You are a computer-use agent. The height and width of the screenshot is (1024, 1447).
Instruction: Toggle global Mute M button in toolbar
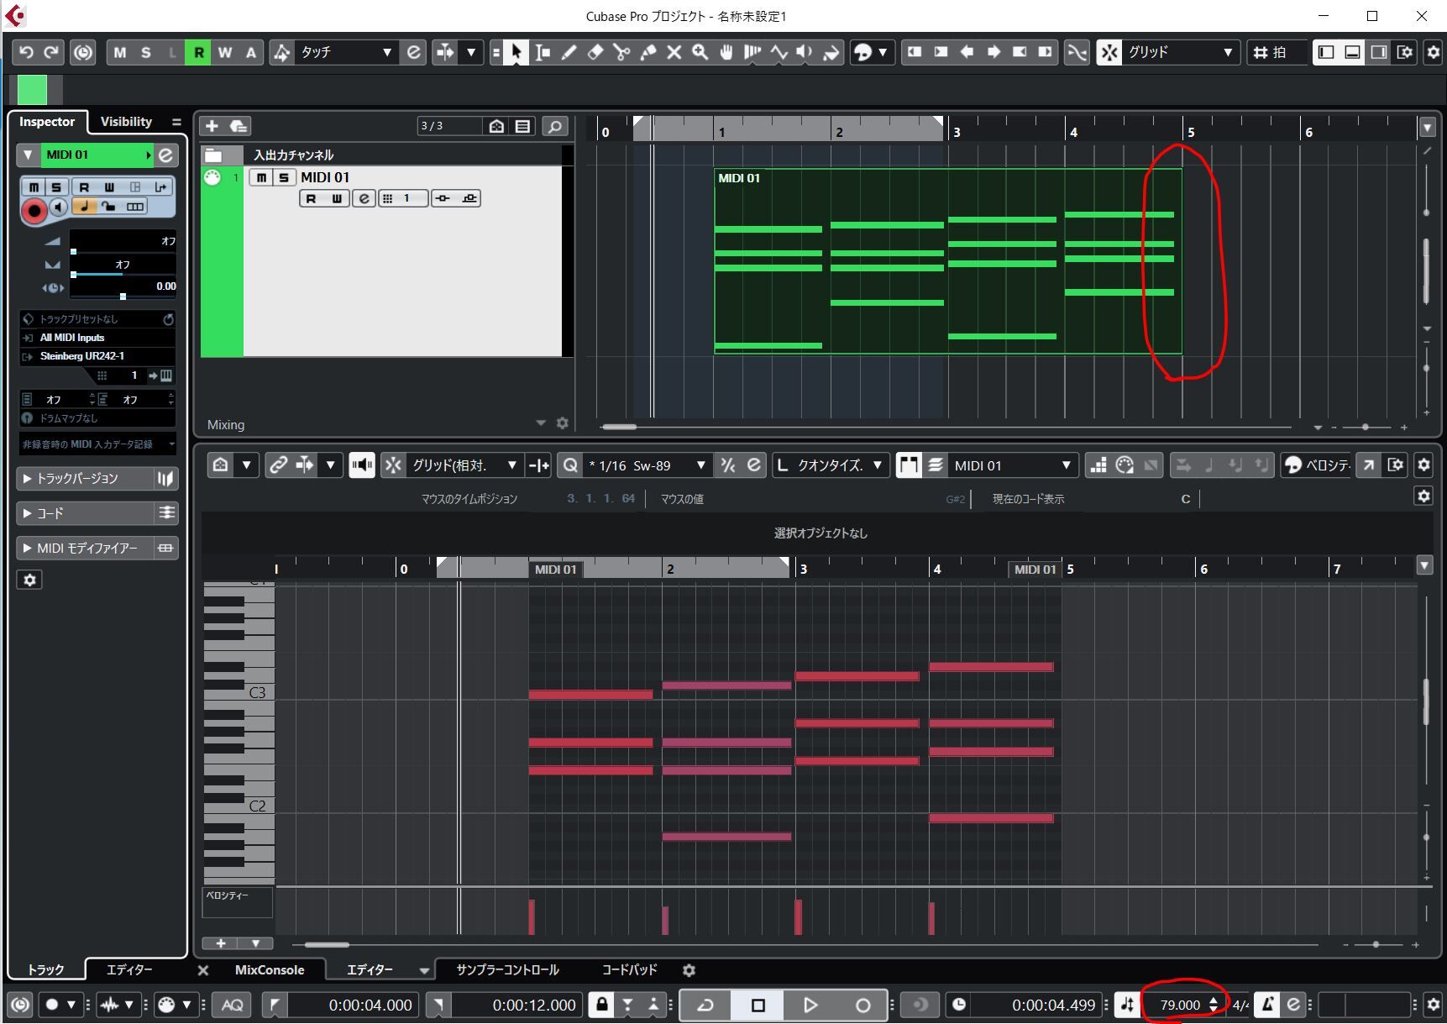point(120,52)
